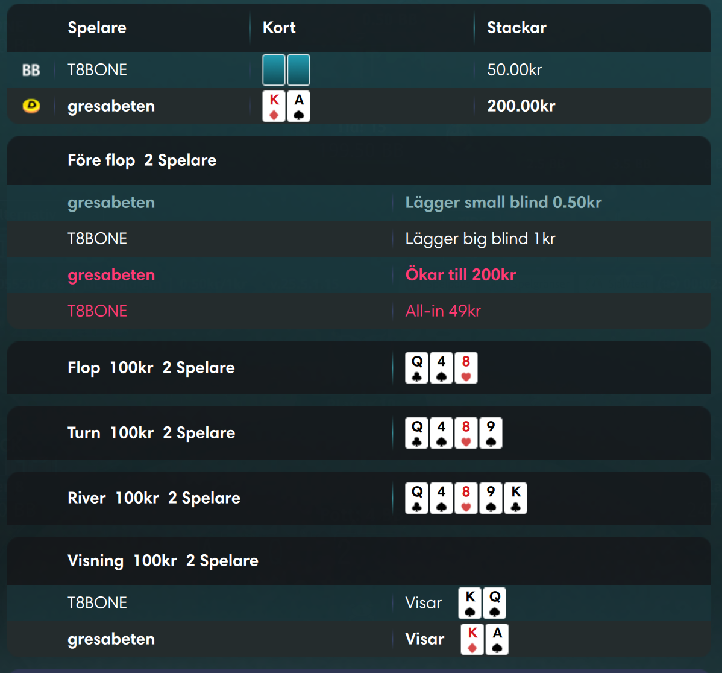
Task: Expand the Visning 100kr section header
Action: click(x=359, y=561)
